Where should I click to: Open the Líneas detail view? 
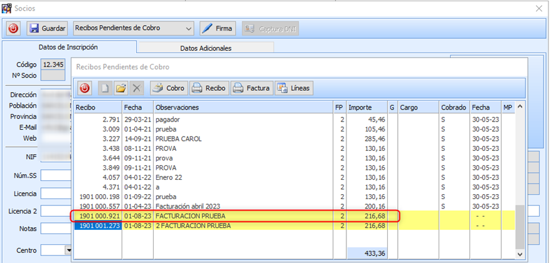pos(294,88)
